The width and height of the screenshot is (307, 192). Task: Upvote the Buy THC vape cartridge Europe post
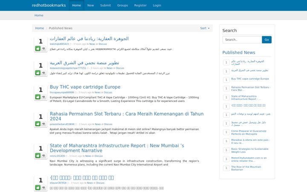tap(38, 97)
